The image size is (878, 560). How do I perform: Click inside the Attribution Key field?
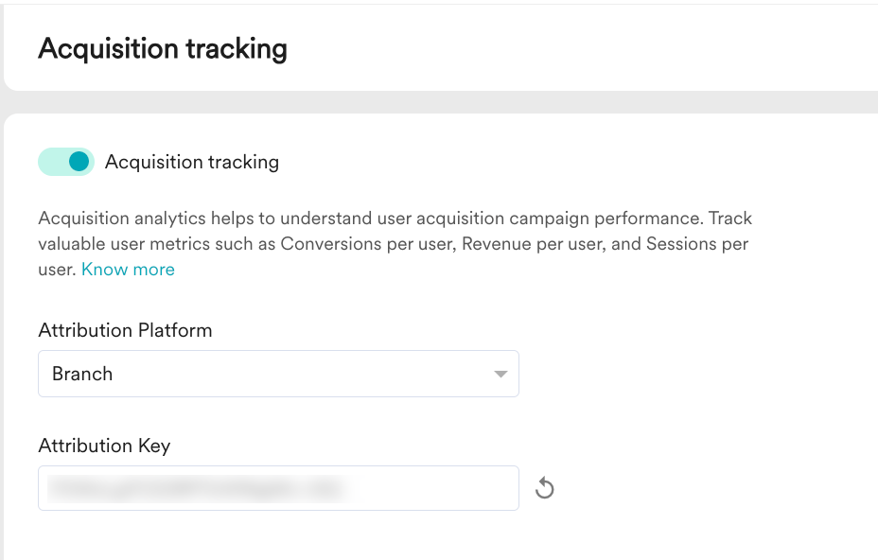tap(278, 488)
